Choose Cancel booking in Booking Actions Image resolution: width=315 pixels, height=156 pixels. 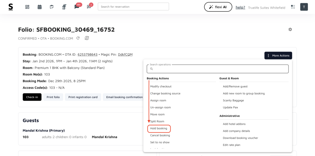pyautogui.click(x=160, y=135)
